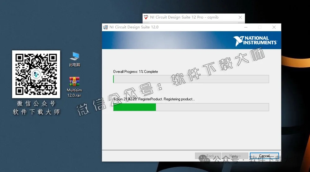Click the greyed-out Back button
The image size is (310, 172).
tap(208, 156)
